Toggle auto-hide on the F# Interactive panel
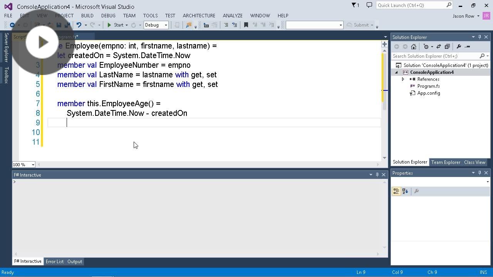 tap(377, 174)
